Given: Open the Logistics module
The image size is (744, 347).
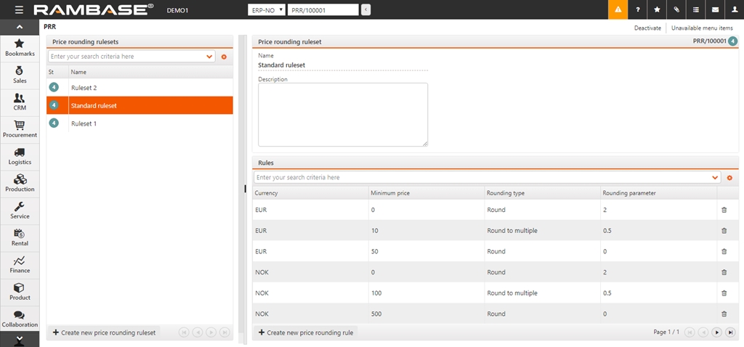Looking at the screenshot, I should click(x=20, y=155).
